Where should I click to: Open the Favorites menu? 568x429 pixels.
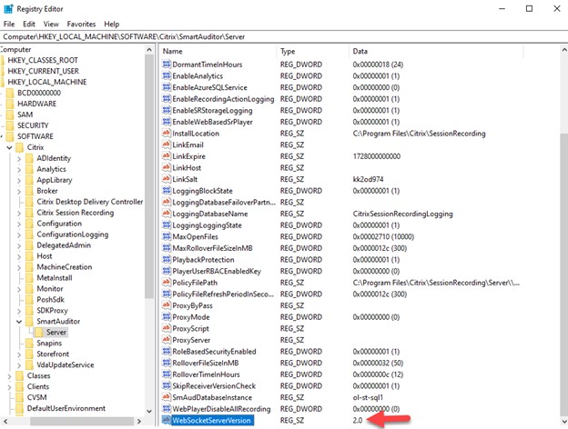(x=81, y=24)
